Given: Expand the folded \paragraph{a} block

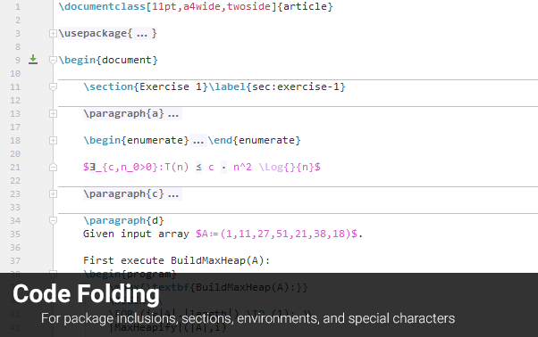Looking at the screenshot, I should pos(53,113).
